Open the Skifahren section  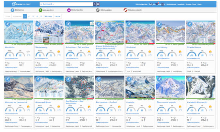tap(17, 10)
